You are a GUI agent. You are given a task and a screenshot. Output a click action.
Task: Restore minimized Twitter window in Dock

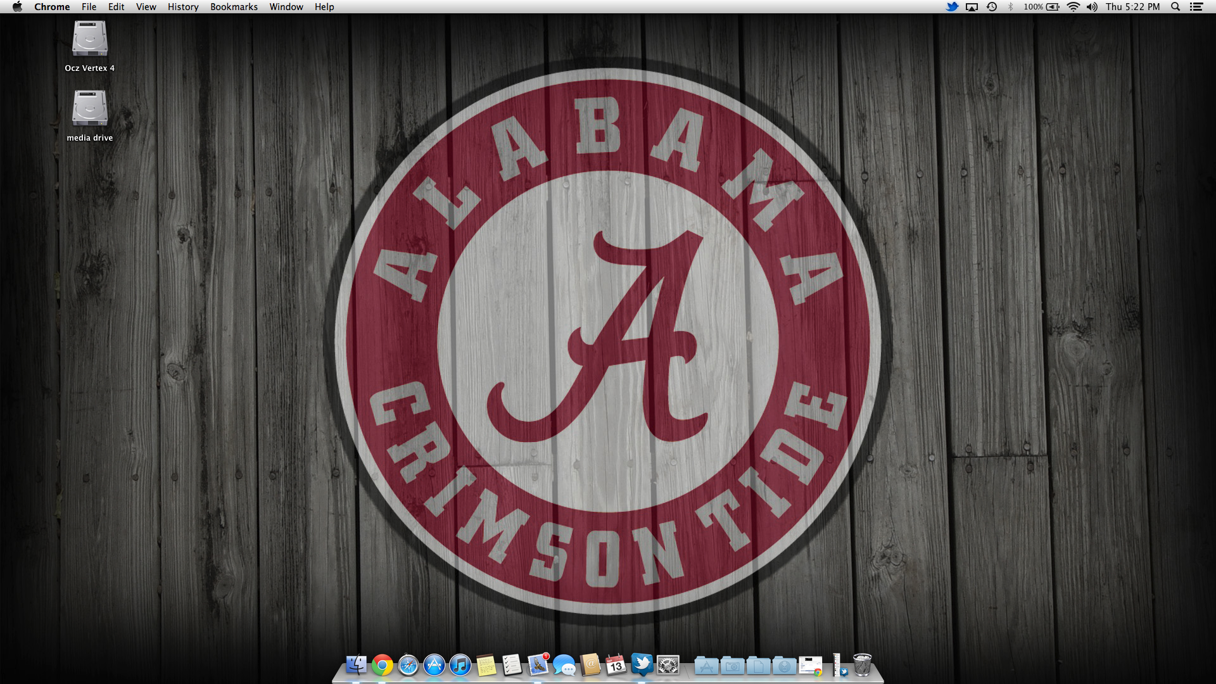click(x=841, y=665)
